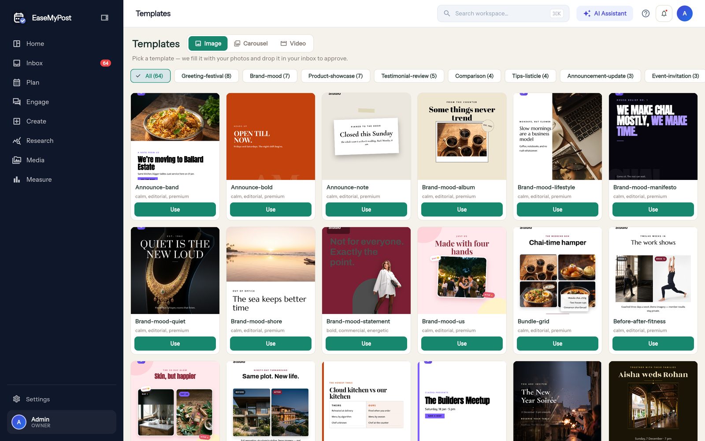The width and height of the screenshot is (705, 441).
Task: Use the Brand-mood-manifesto template
Action: [653, 209]
